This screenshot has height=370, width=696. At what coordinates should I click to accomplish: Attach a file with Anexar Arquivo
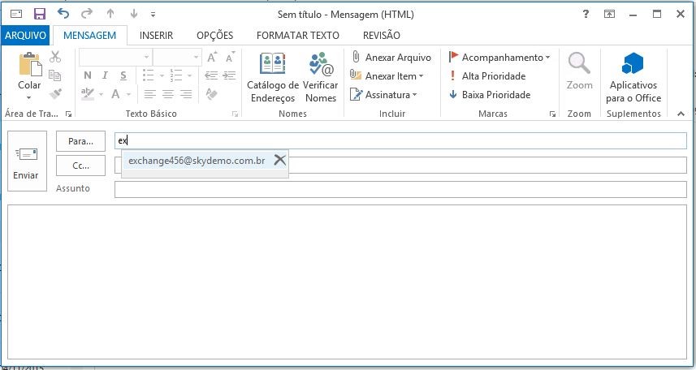[x=391, y=58]
